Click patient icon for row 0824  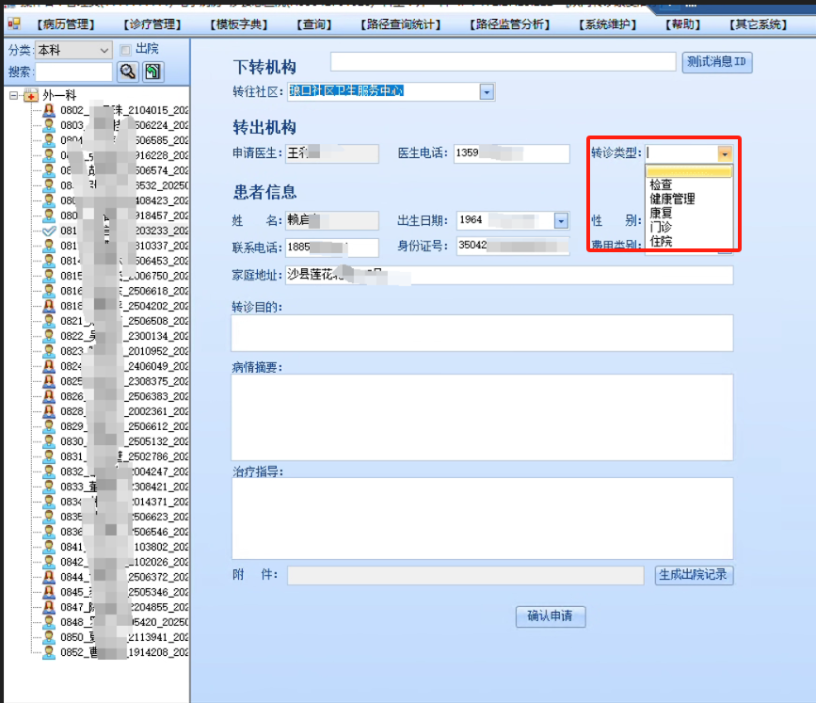[49, 366]
